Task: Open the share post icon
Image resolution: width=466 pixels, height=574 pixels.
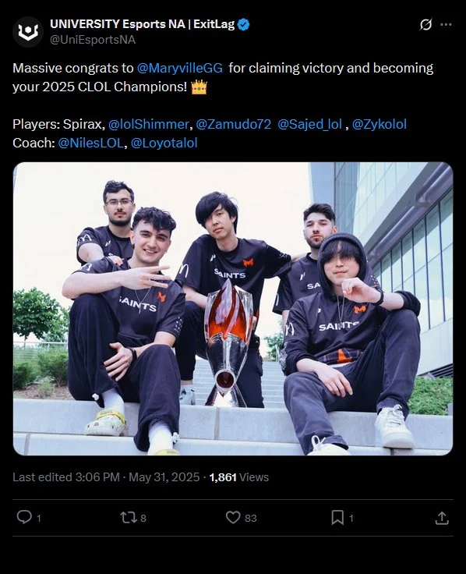Action: point(442,518)
